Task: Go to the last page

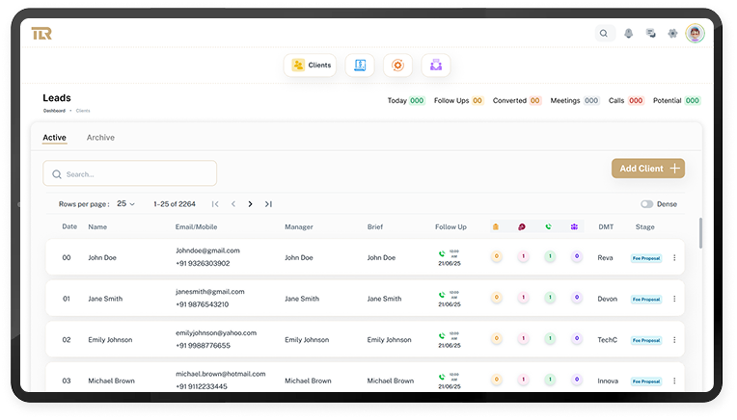Action: tap(268, 204)
